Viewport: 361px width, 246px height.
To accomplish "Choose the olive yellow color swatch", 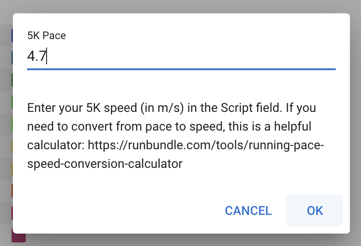I will coord(12,147).
